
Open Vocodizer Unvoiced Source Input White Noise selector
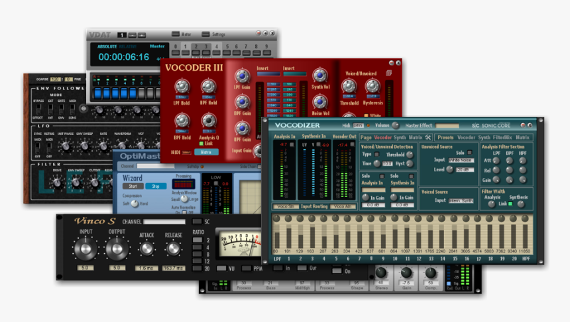[x=461, y=160]
